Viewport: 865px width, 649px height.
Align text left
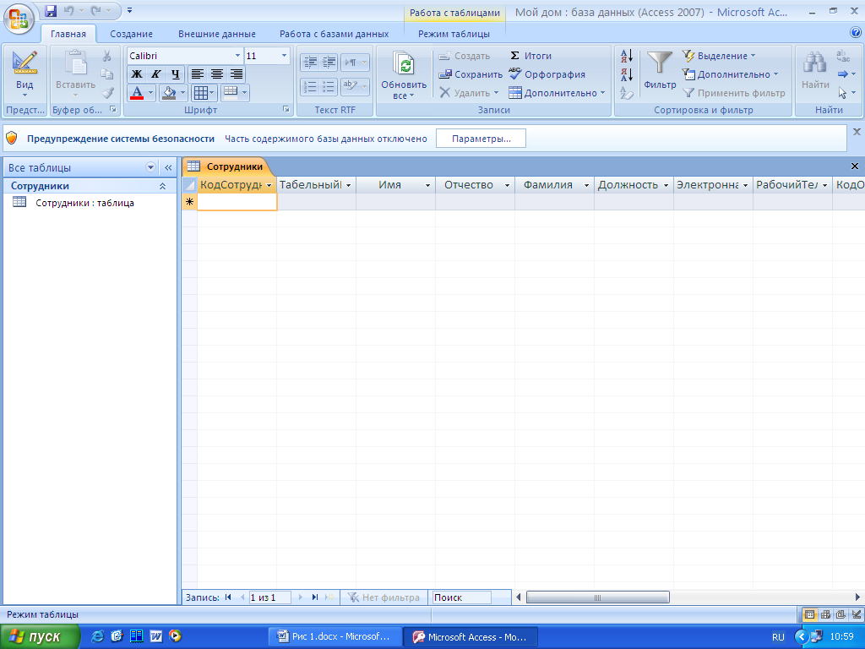[198, 74]
